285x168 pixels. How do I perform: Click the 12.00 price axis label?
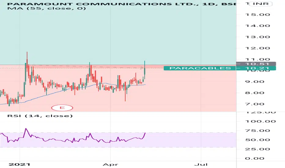pos(258,48)
